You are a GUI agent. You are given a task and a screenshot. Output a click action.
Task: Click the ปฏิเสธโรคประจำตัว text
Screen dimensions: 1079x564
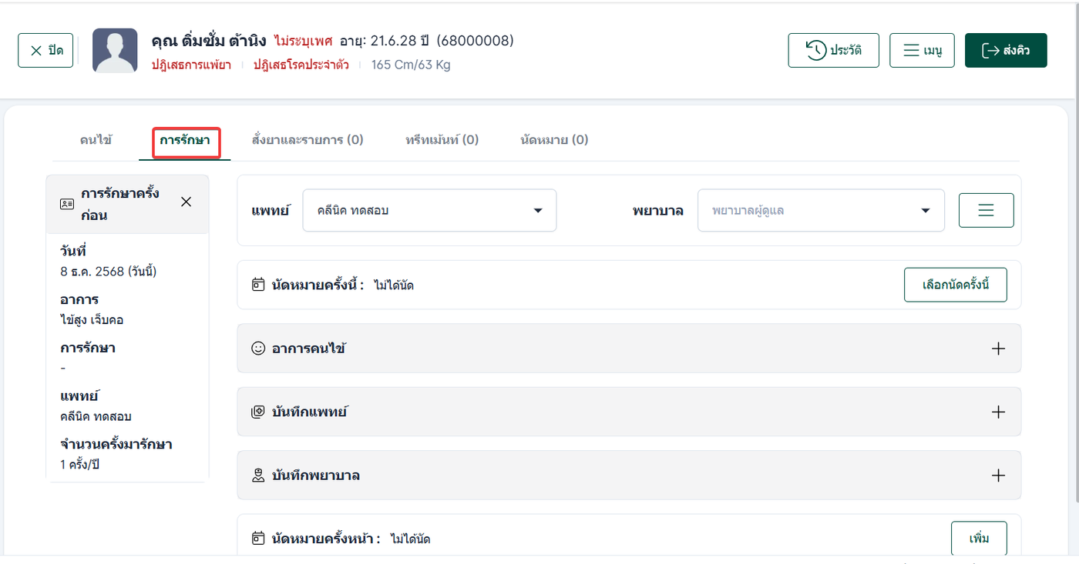pos(301,65)
